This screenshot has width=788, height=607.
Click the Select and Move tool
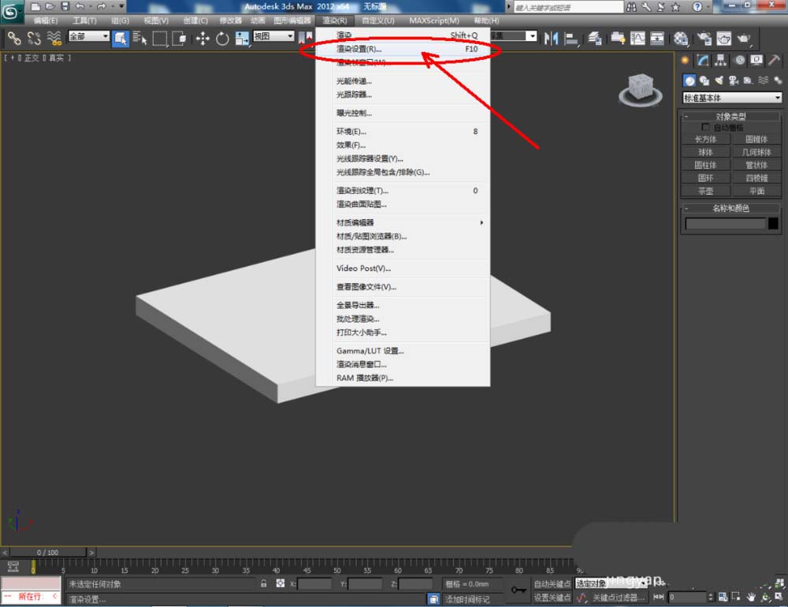click(203, 38)
